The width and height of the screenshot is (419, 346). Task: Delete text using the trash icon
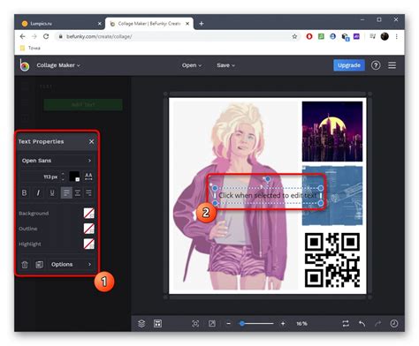[x=25, y=265]
